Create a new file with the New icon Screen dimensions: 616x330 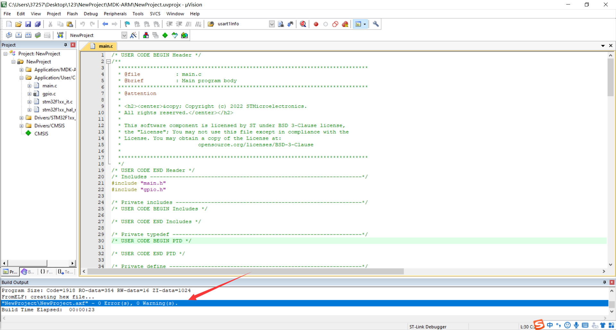tap(9, 24)
